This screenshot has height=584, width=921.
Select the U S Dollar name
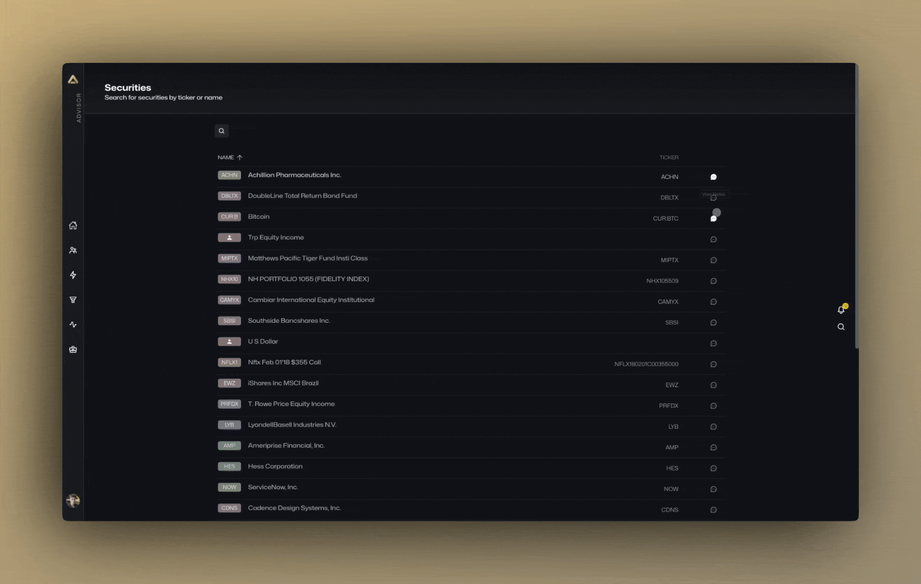(x=263, y=342)
